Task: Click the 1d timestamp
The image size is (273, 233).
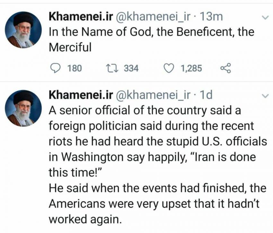Action: point(206,95)
